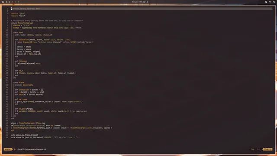Click the def to_h line

tap(19, 71)
